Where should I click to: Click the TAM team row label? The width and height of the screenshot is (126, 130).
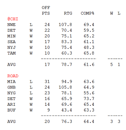[11, 53]
